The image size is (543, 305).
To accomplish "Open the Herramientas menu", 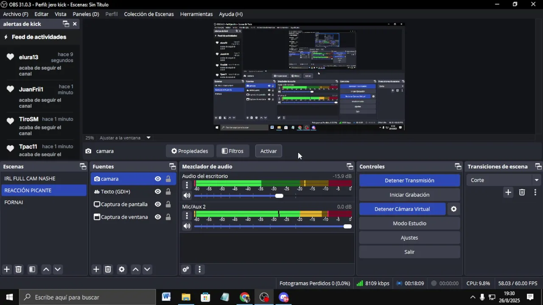I will tap(196, 14).
